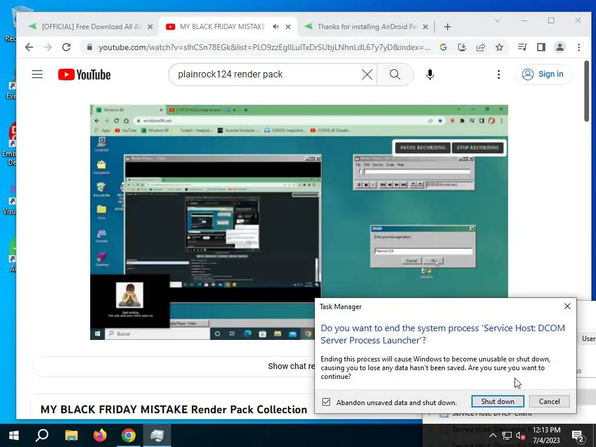
Task: Open the Chrome three-dot menu
Action: (579, 47)
